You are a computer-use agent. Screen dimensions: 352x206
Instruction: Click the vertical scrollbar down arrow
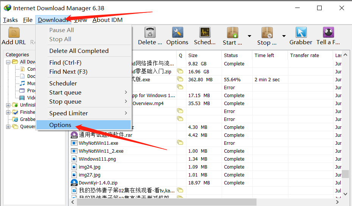point(345,194)
